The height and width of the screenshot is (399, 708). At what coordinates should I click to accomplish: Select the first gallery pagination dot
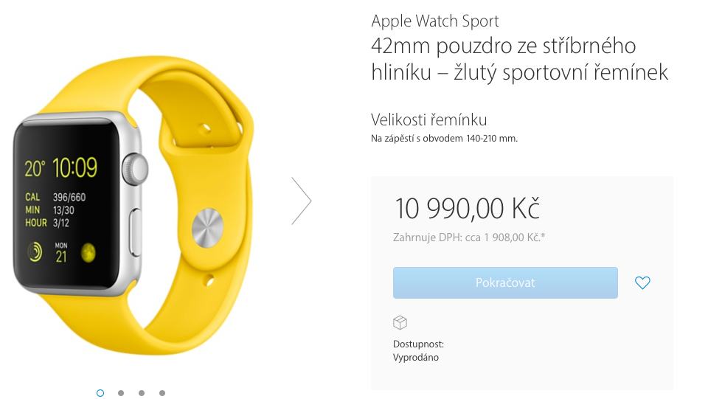(100, 393)
